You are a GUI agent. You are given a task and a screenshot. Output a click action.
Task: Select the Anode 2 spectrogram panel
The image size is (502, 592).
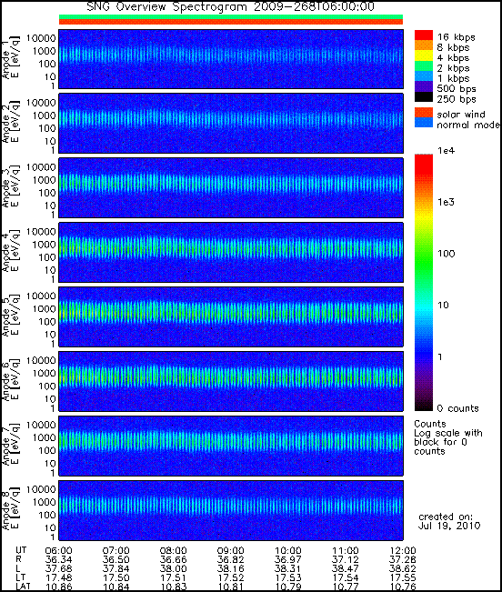231,124
